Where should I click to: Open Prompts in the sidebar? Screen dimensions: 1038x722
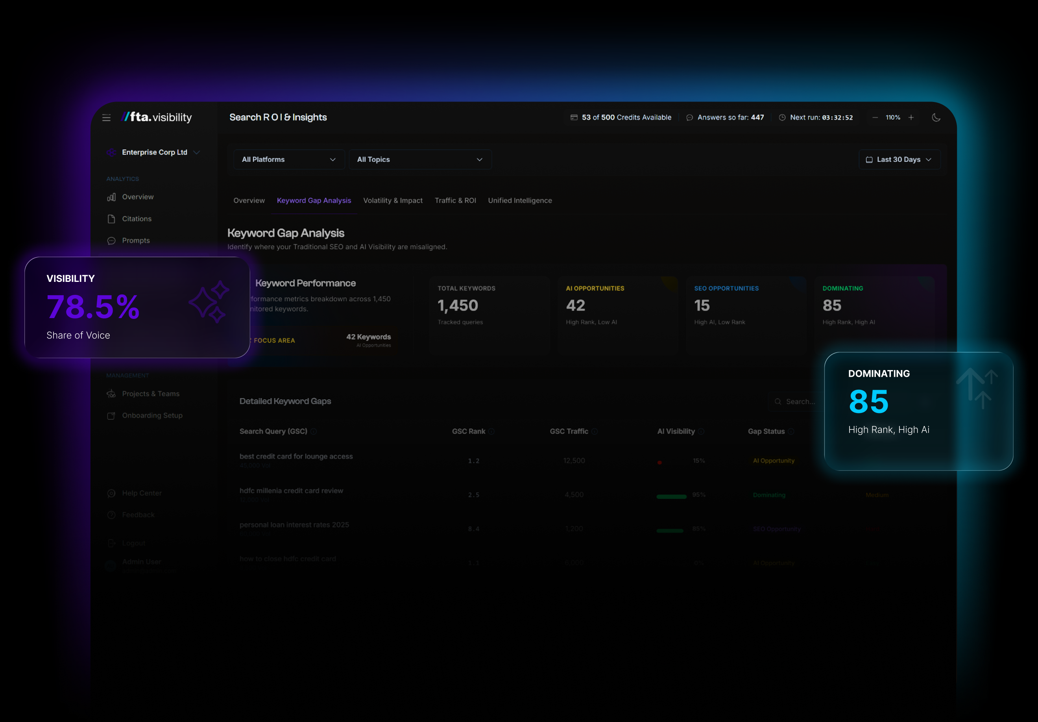point(136,241)
